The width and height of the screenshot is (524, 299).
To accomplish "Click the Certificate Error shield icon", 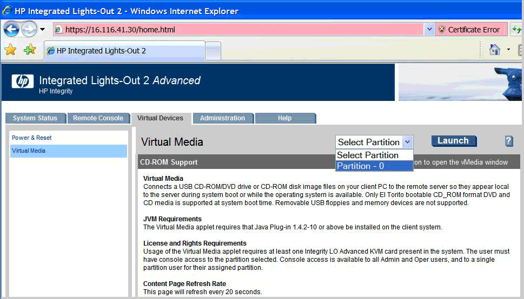I will pos(442,29).
